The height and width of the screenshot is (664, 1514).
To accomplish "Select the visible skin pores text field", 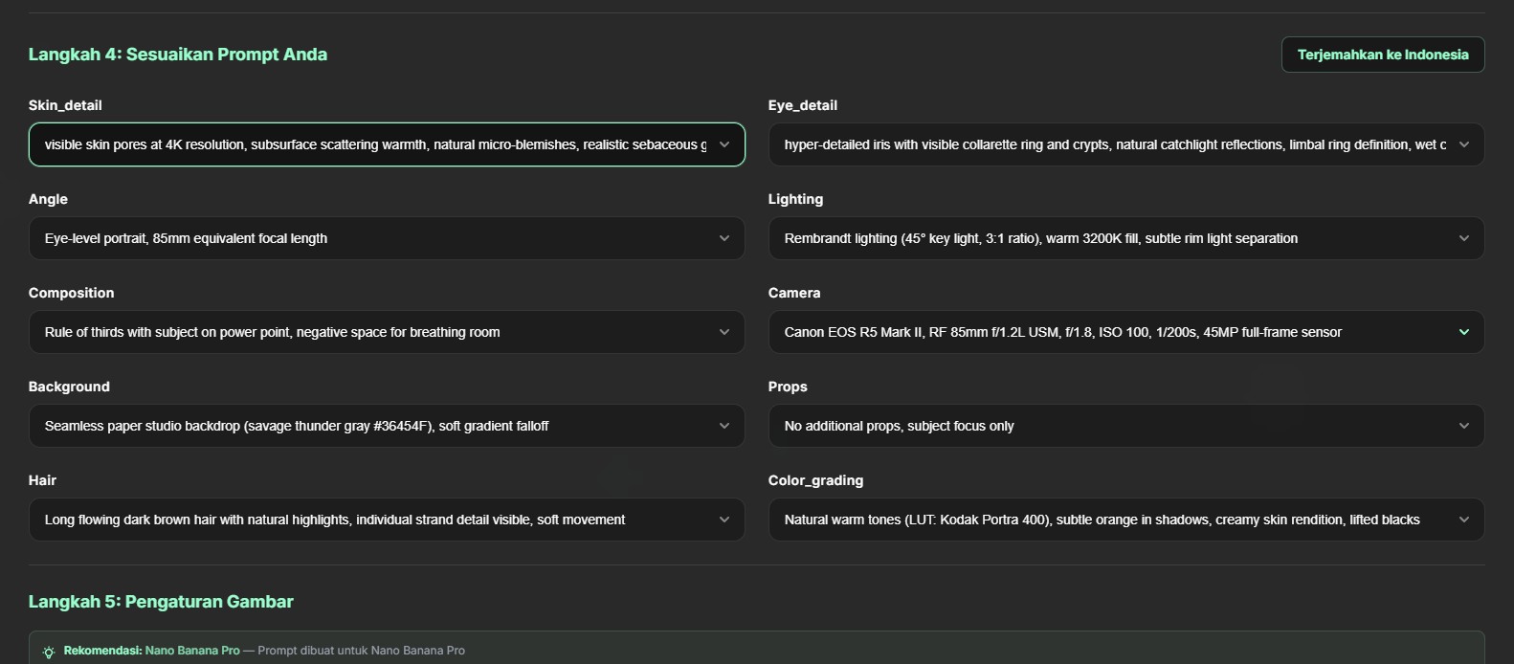I will 373,144.
